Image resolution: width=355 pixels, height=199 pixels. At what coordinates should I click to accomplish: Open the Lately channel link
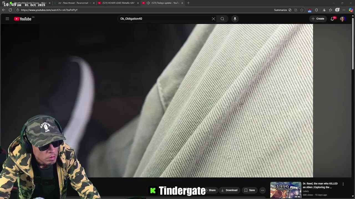[x=306, y=191]
